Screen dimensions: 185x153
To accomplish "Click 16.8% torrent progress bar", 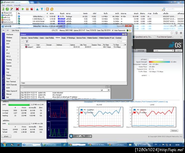I will coord(61,17).
